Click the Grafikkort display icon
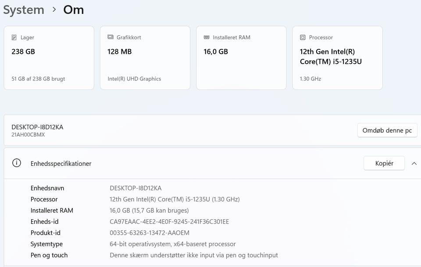The image size is (421, 267). tap(111, 38)
